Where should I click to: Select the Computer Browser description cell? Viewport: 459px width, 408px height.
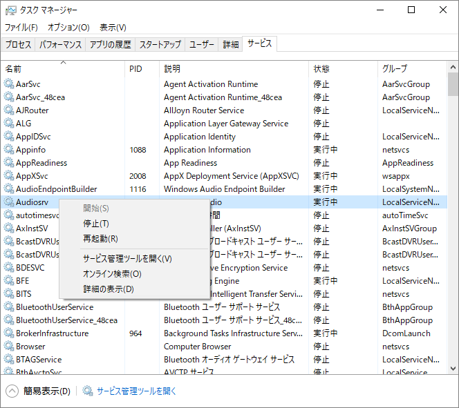pos(197,347)
